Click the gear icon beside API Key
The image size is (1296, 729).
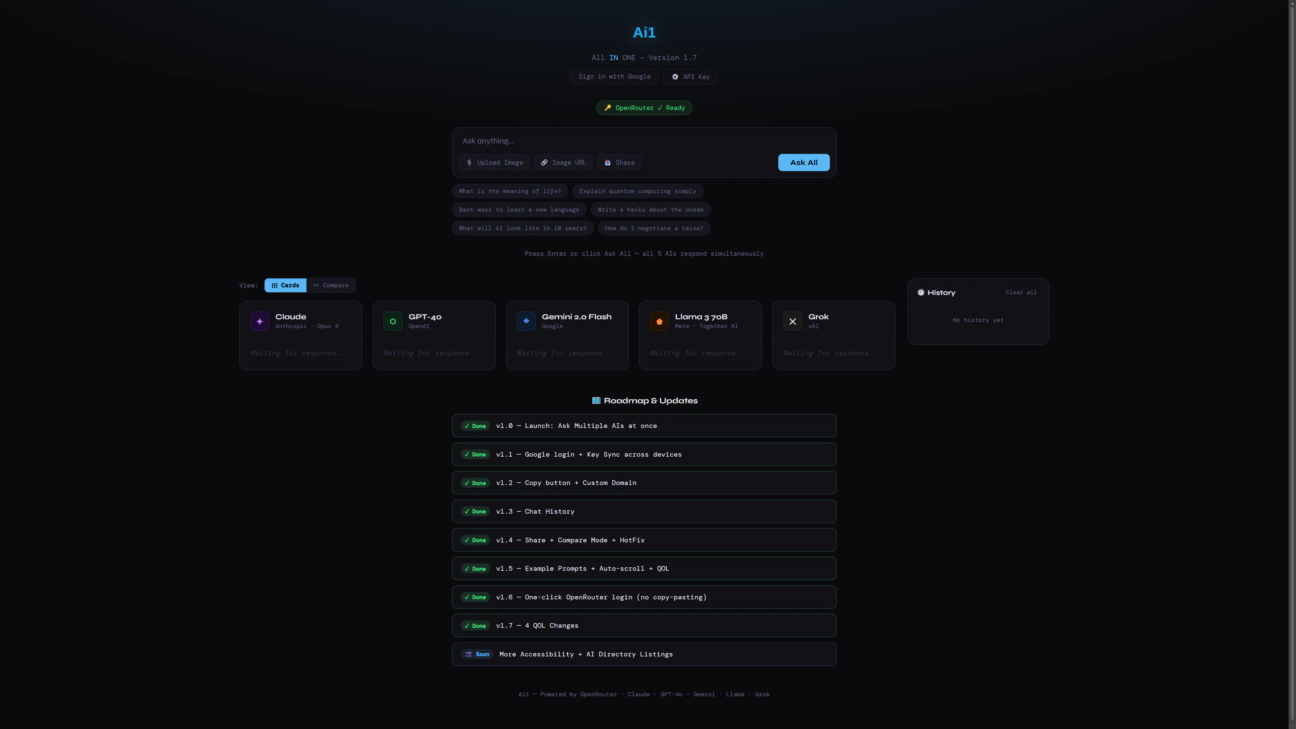point(675,77)
